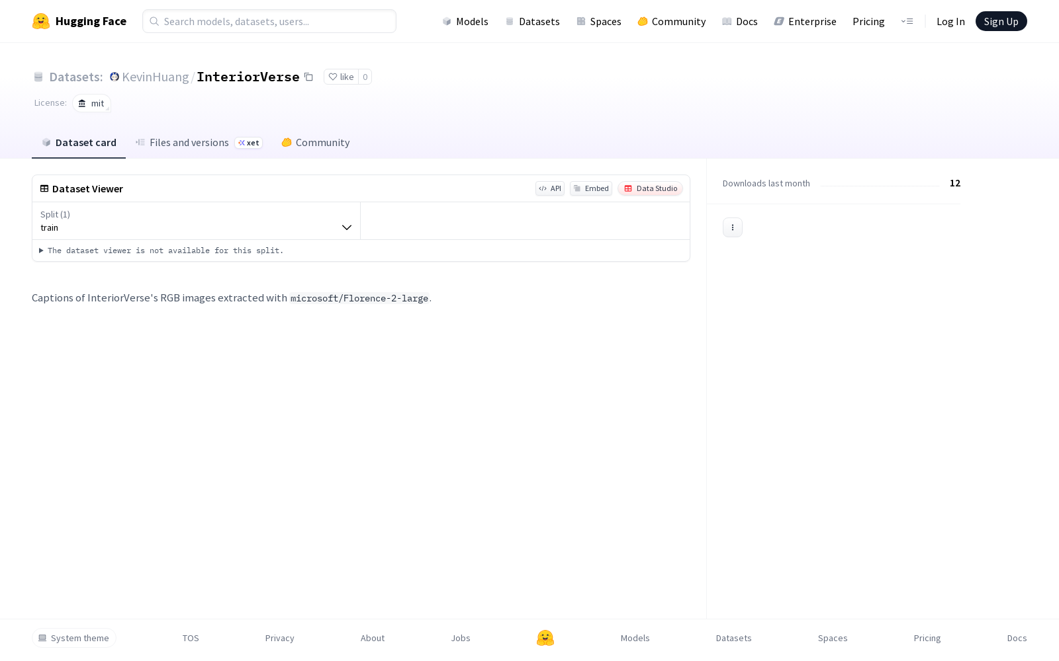Open the Split train dropdown
Screen dimensions: 1059x661
click(197, 221)
